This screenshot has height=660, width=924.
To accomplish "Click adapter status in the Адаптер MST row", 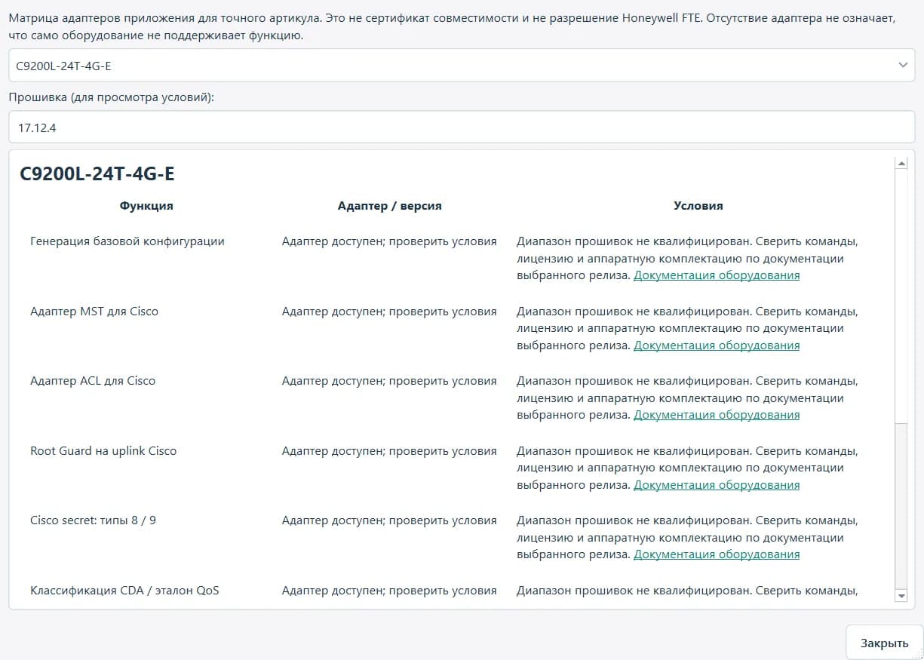I will 389,312.
